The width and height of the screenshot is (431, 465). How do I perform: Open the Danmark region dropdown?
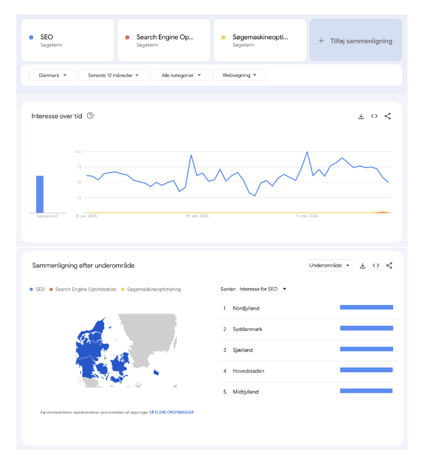(x=52, y=75)
